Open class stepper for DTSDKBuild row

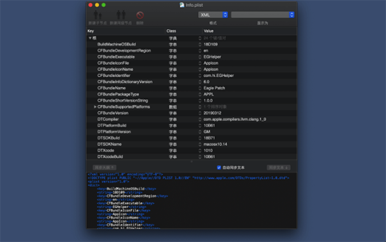(200, 138)
